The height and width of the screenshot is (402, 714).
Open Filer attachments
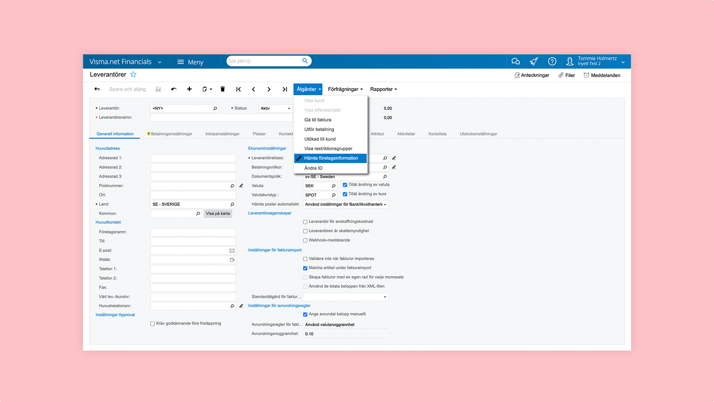pyautogui.click(x=566, y=75)
